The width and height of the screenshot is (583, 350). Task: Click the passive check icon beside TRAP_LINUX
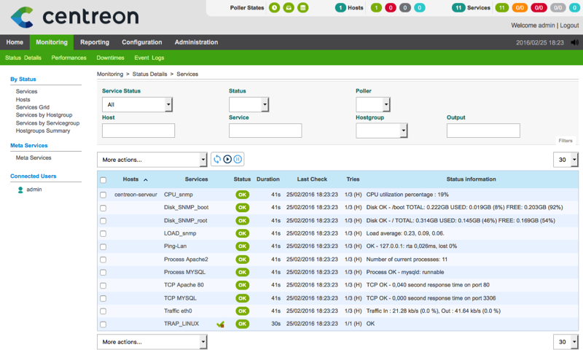(x=220, y=324)
